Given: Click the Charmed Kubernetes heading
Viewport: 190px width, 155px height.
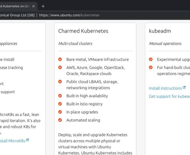Looking at the screenshot, I should tap(83, 31).
